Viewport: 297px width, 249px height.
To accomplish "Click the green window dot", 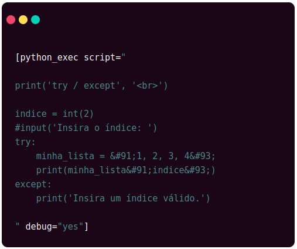I will 36,20.
